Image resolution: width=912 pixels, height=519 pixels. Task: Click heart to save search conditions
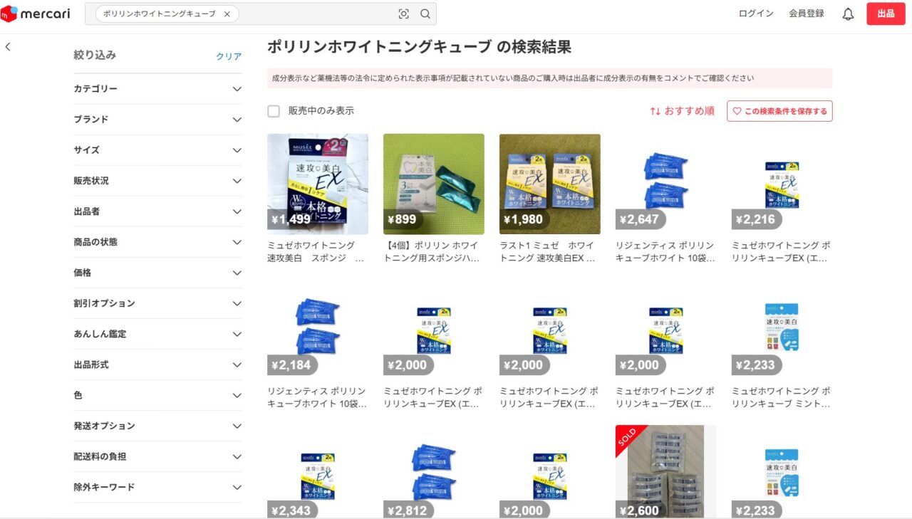tap(737, 111)
